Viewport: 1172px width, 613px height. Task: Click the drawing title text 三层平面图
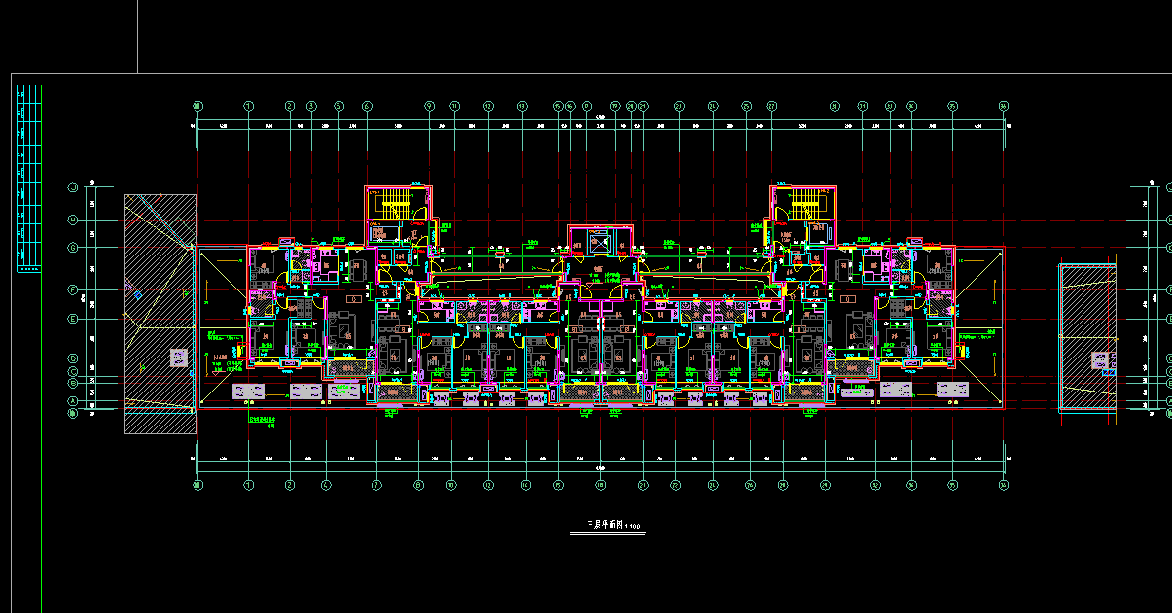coord(604,526)
